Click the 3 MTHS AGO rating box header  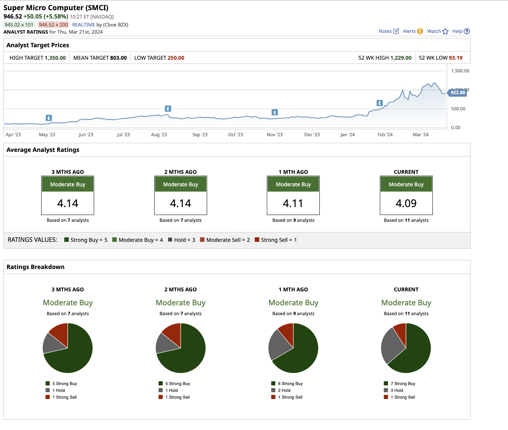68,184
